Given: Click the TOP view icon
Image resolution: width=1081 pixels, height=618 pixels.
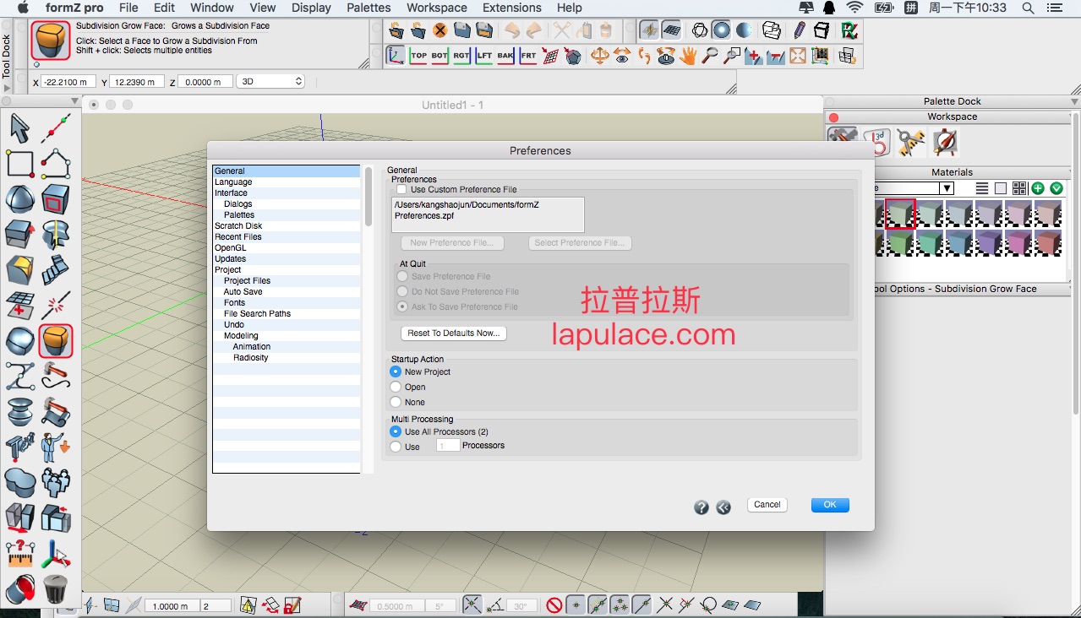Looking at the screenshot, I should 418,56.
